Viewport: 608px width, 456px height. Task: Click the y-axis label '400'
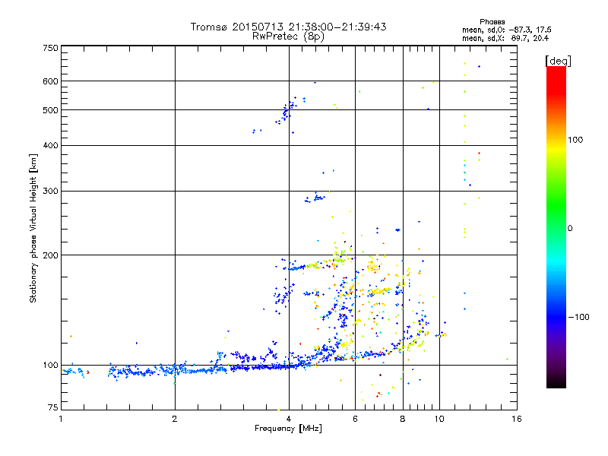point(50,146)
